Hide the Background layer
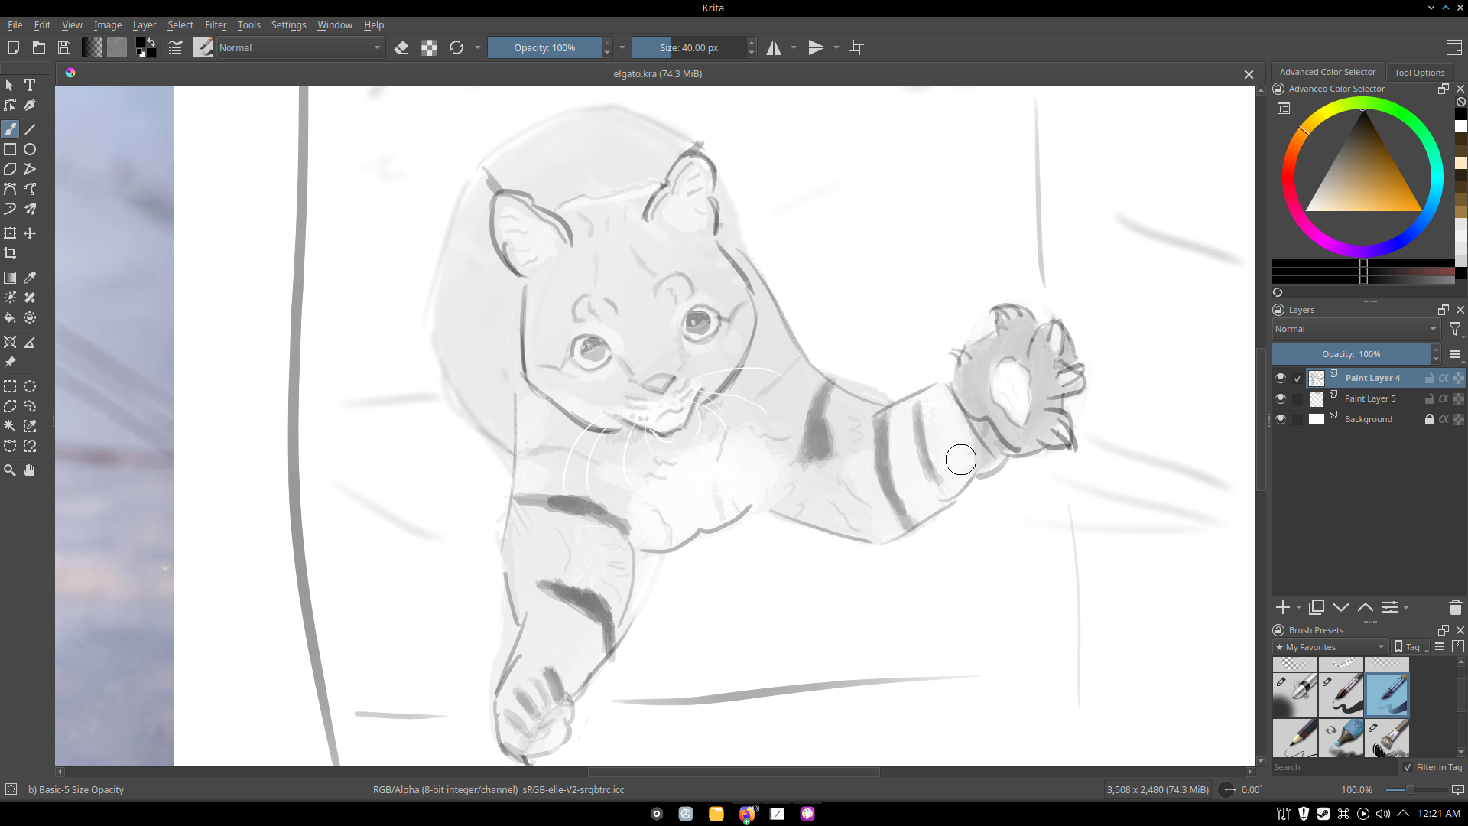 click(1281, 419)
